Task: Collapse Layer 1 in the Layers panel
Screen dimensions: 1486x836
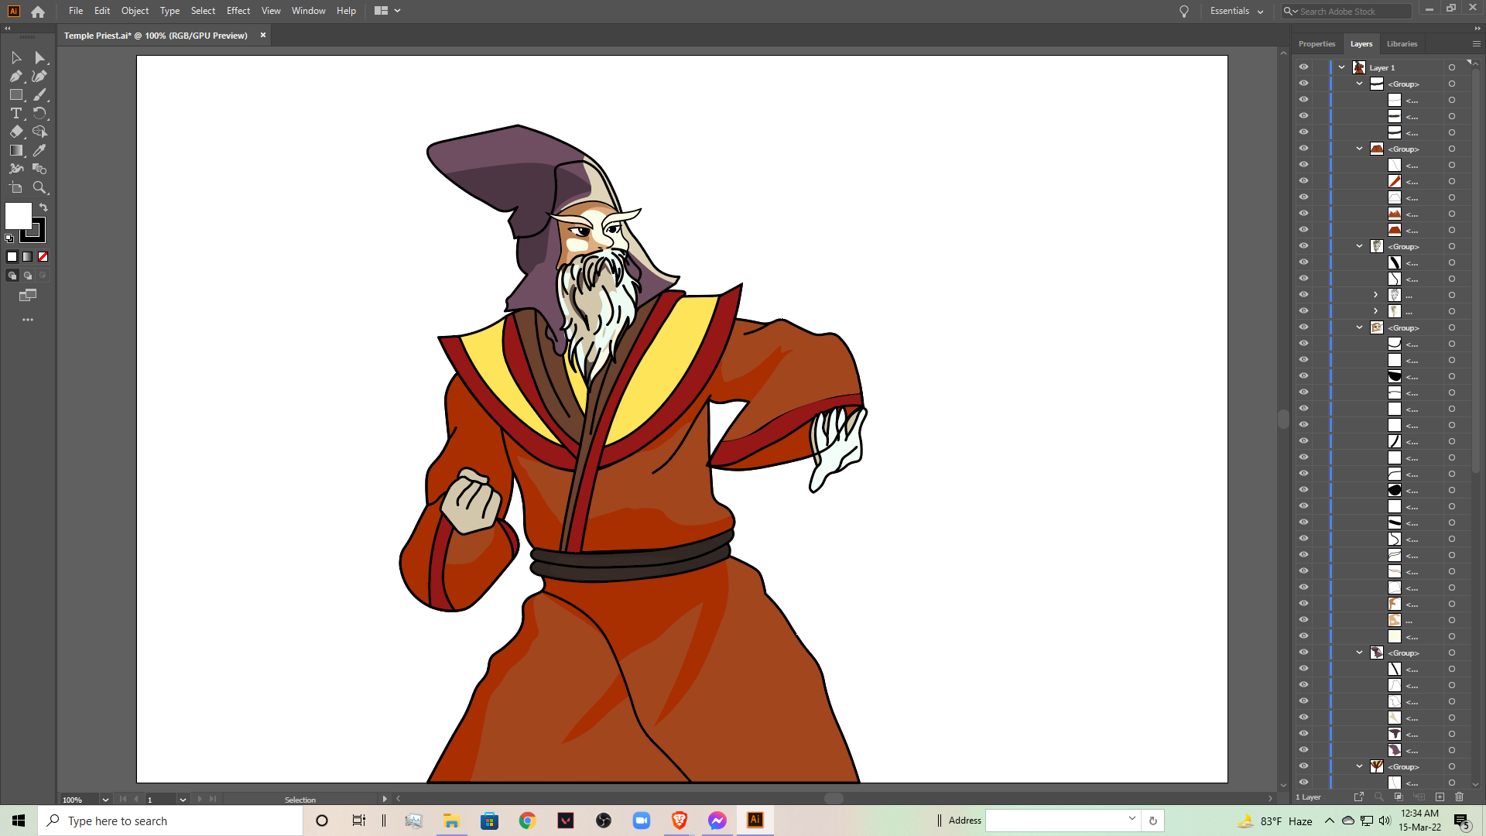Action: pyautogui.click(x=1341, y=67)
